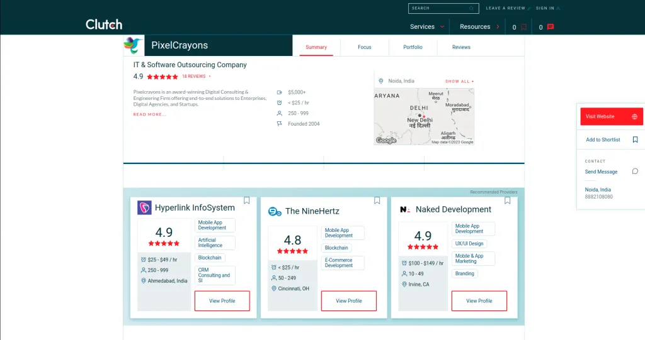The width and height of the screenshot is (645, 340).
Task: Toggle the sidebar Add to Shortlist bookmark icon
Action: click(635, 140)
